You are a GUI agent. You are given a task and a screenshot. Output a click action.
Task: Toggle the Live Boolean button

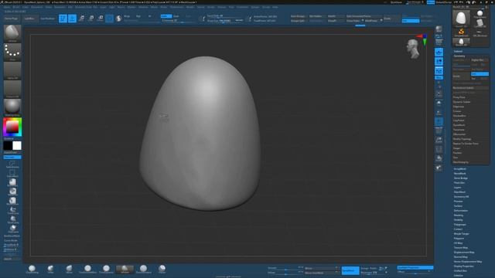[x=48, y=19]
